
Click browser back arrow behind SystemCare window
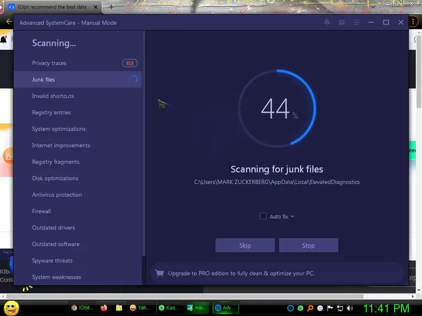point(9,21)
